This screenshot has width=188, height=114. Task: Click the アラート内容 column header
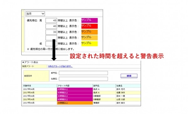click(x=75, y=86)
